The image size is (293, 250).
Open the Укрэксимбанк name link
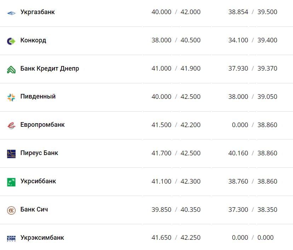42,238
